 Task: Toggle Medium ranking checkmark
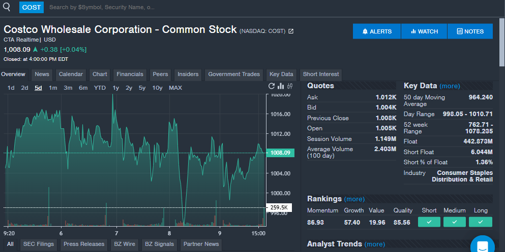click(x=455, y=222)
